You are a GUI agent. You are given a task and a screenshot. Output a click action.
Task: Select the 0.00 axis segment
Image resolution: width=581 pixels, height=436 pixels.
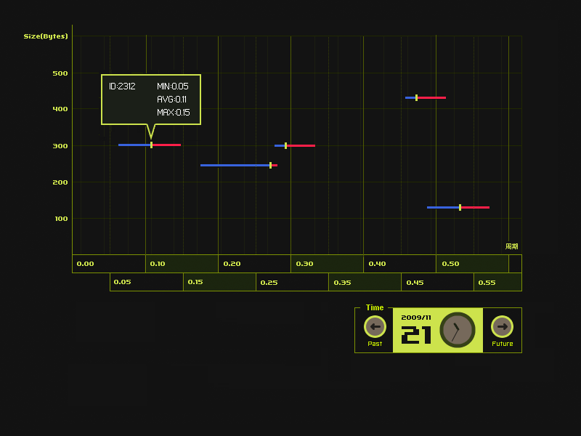(109, 264)
